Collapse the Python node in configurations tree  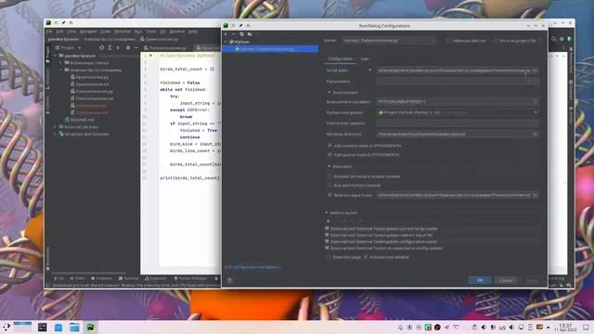[x=226, y=42]
